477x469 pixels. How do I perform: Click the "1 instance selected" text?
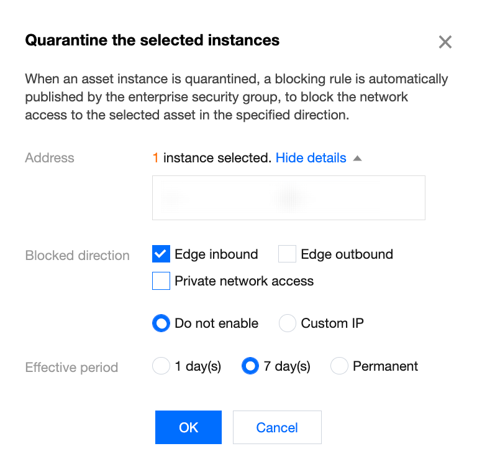coord(211,158)
